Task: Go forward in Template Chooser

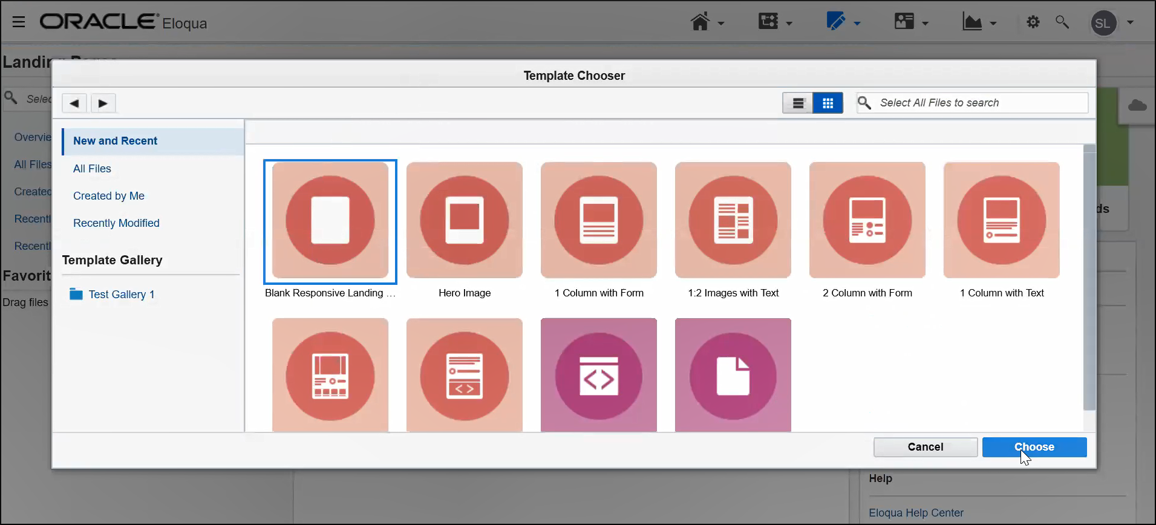Action: tap(103, 103)
